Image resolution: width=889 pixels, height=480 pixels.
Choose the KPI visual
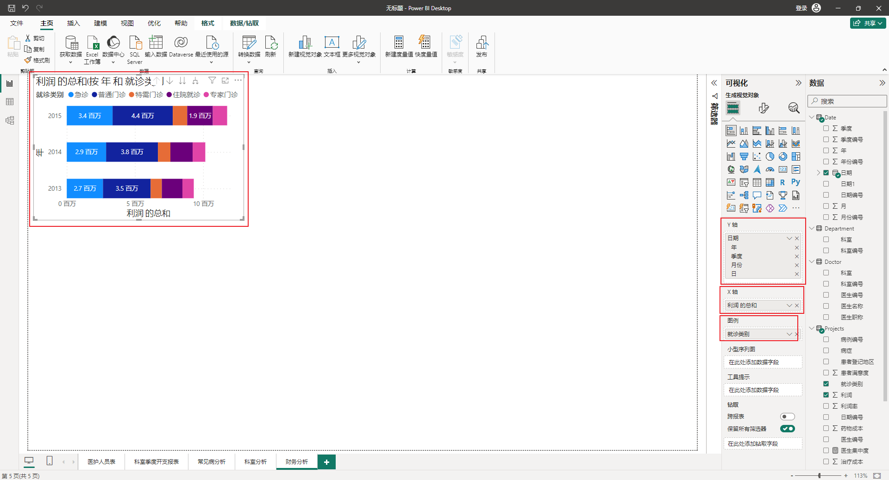731,182
